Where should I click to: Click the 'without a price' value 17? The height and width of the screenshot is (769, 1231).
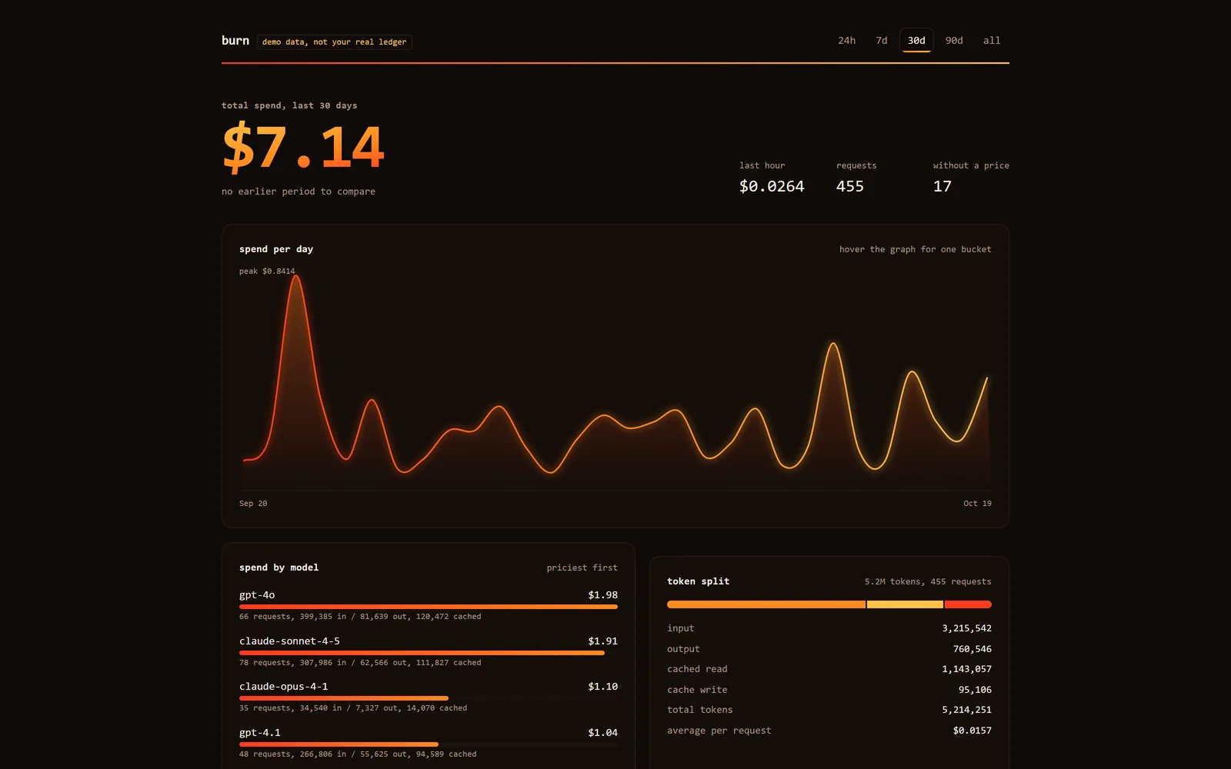tap(942, 186)
